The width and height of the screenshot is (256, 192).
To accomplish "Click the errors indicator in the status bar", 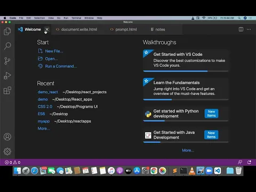I will (x=8, y=162).
